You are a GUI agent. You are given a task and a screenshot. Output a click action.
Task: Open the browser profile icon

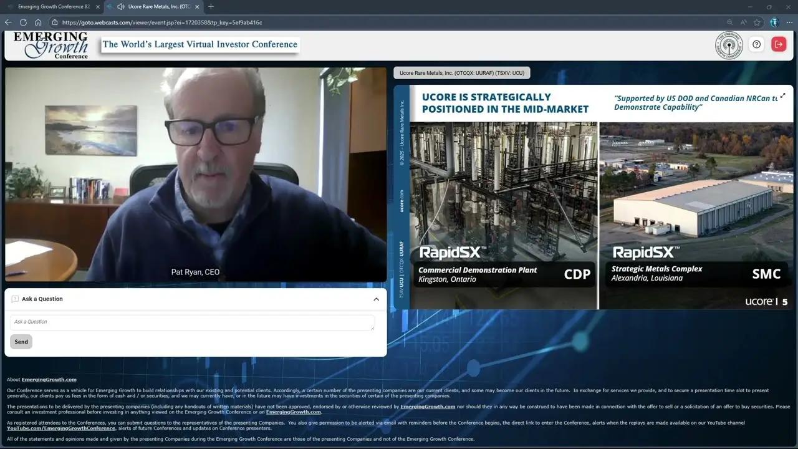pyautogui.click(x=774, y=22)
